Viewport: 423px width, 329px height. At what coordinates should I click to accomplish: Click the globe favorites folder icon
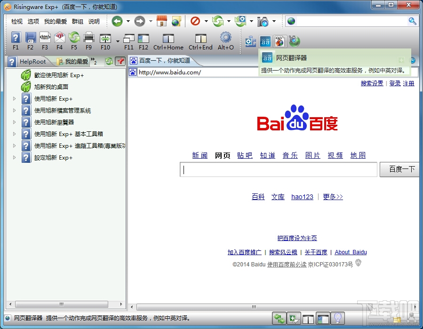(176, 21)
